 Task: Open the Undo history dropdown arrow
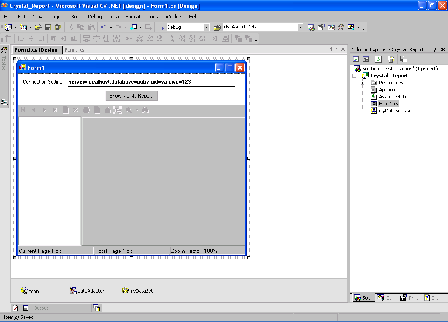[x=111, y=28]
